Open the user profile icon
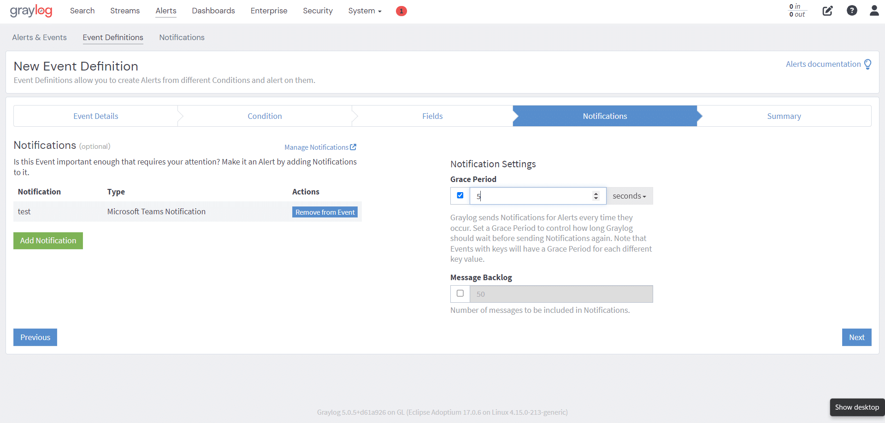Screen dimensions: 885x423 (874, 10)
